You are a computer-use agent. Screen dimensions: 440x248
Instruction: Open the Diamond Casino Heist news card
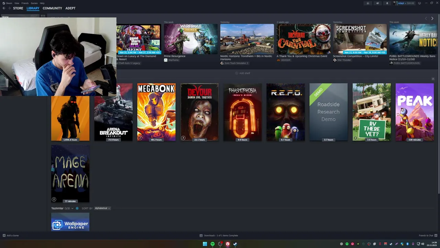point(138,39)
